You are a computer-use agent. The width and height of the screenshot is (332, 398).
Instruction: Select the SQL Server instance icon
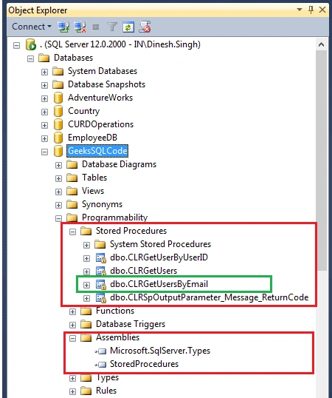click(x=31, y=44)
